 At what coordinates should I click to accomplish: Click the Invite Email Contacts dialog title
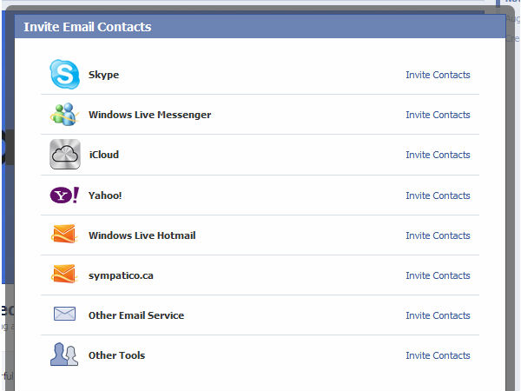(87, 27)
